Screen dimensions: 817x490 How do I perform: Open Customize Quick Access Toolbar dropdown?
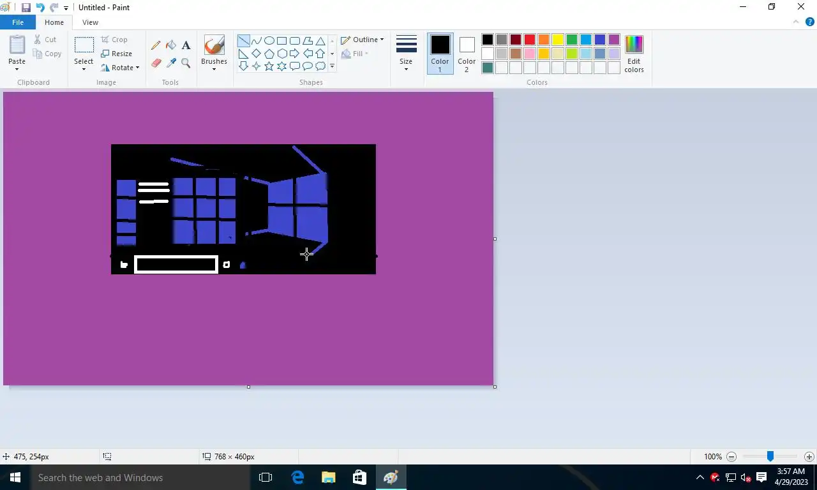[66, 8]
